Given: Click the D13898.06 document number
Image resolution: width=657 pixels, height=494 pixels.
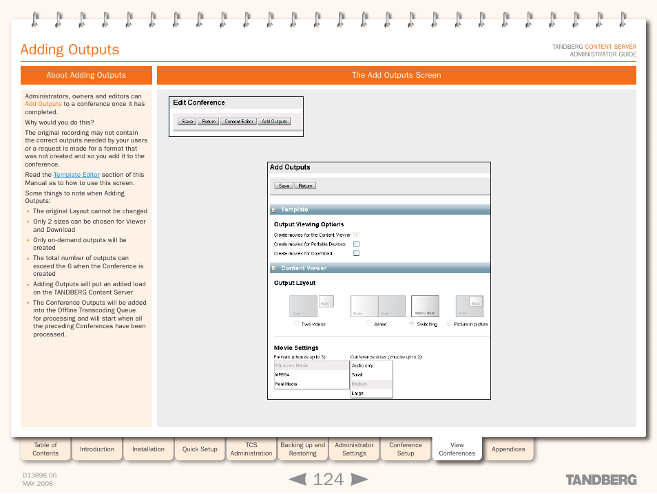Looking at the screenshot, I should [39, 475].
